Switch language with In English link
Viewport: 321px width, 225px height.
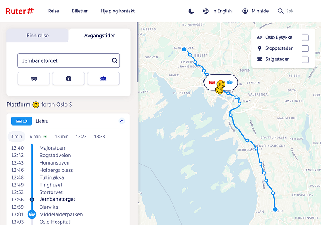tap(217, 11)
